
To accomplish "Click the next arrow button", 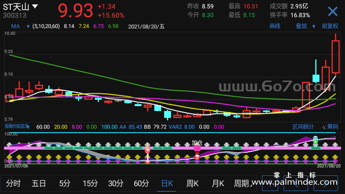I will pos(326,183).
